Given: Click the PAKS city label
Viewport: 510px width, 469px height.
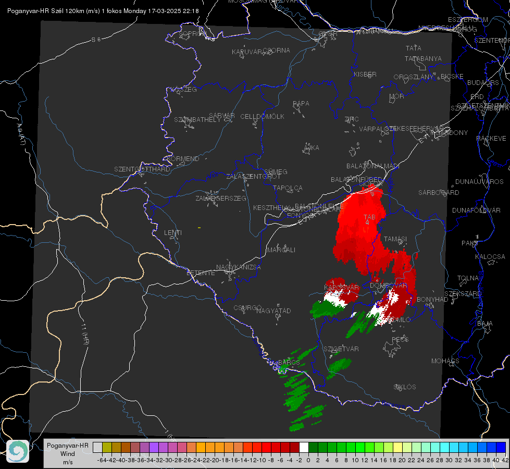Looking at the screenshot, I should point(470,243).
